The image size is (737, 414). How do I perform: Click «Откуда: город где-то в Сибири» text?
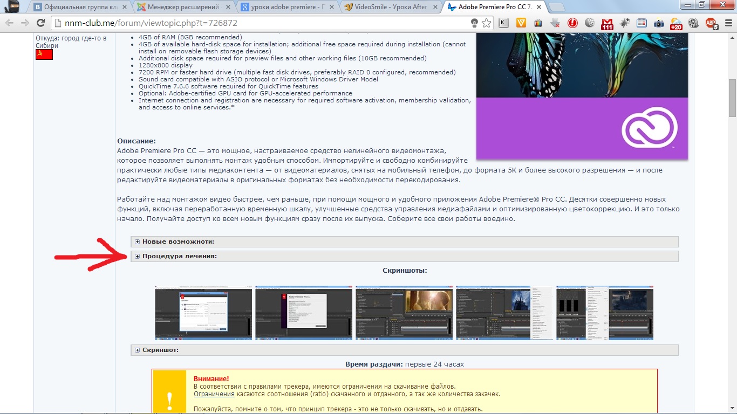[71, 42]
